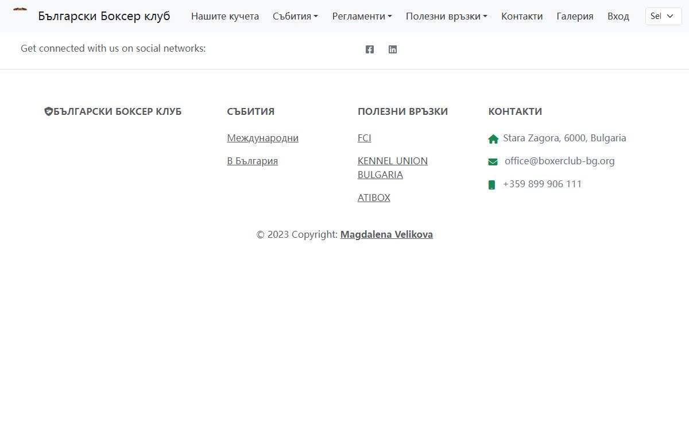Click the Вход login link
The image size is (689, 425).
(618, 16)
